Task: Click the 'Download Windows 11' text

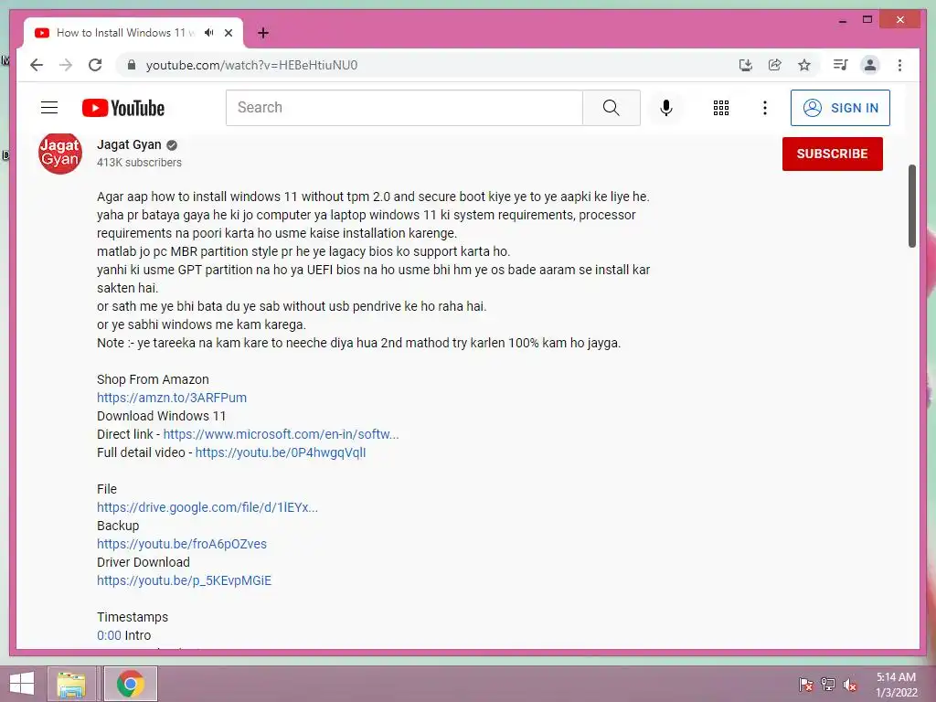Action: [x=161, y=416]
